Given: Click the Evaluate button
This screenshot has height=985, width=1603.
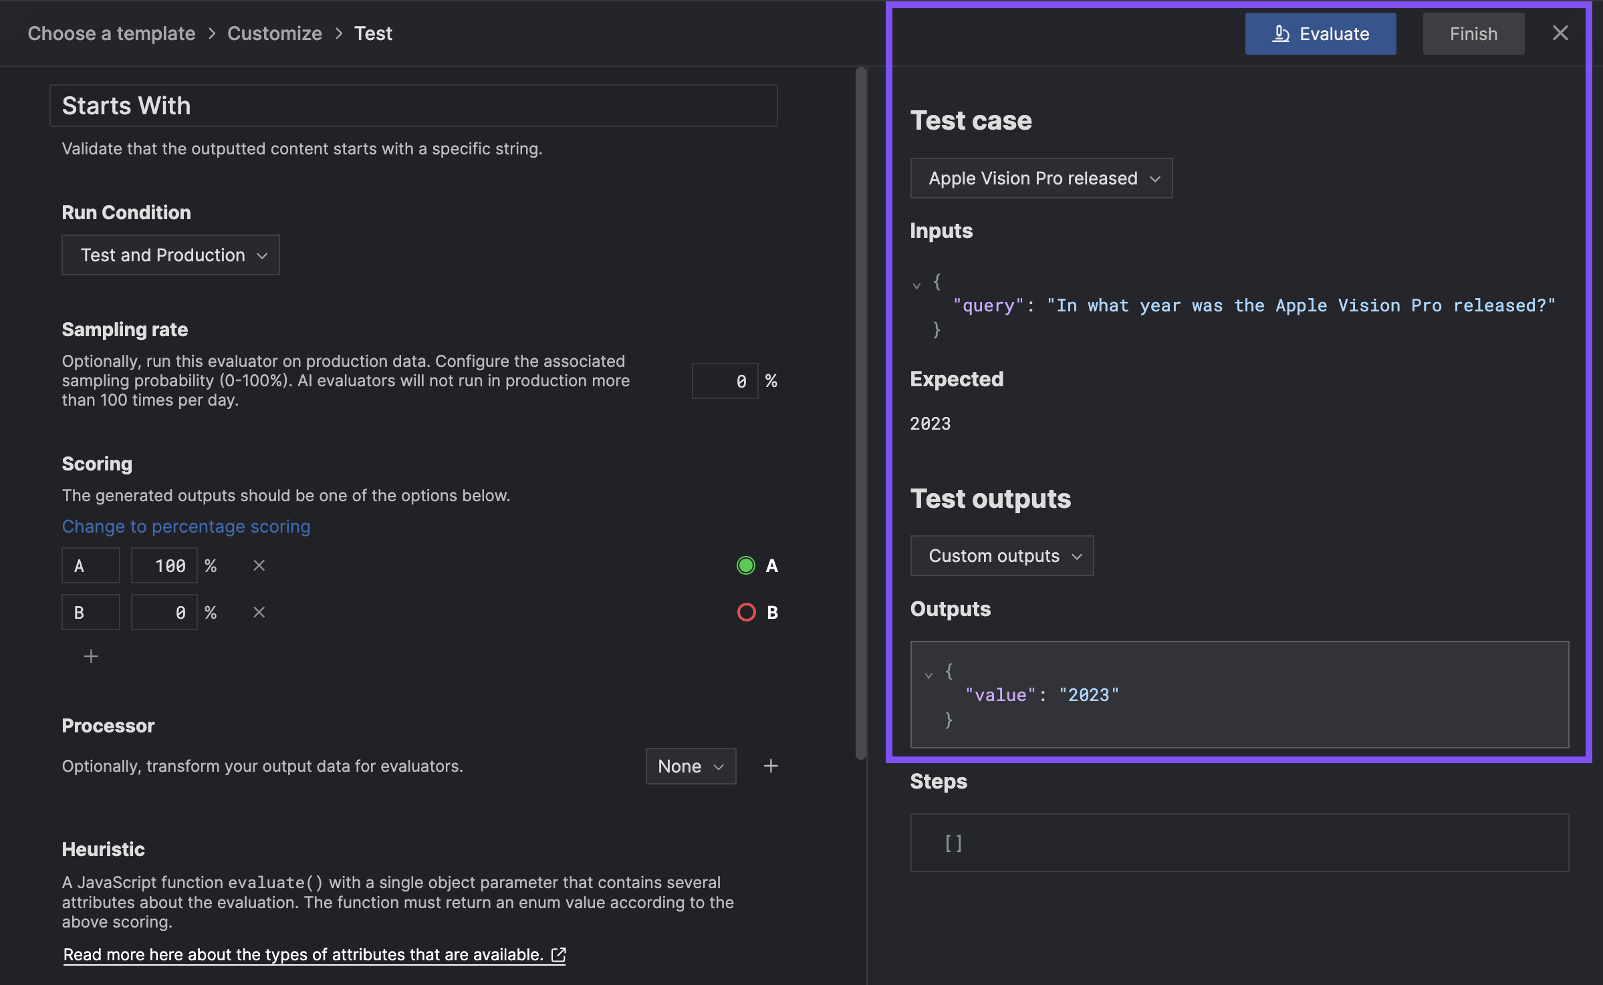Looking at the screenshot, I should coord(1320,33).
